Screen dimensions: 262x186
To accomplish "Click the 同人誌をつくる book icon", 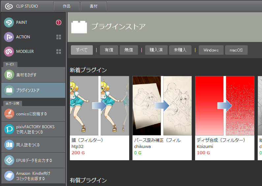I will tap(9, 145).
